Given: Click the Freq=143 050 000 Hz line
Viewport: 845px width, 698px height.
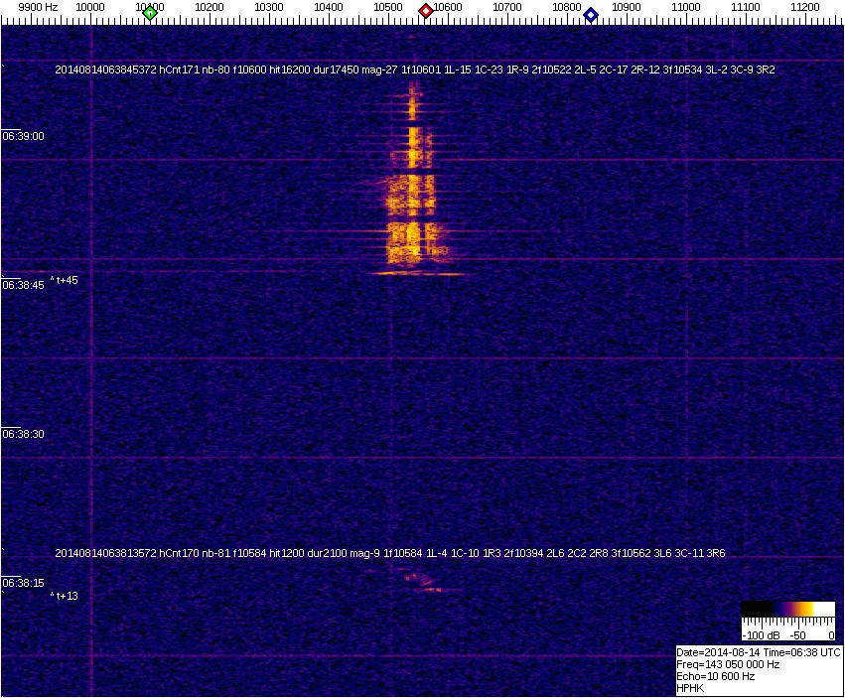Looking at the screenshot, I should (728, 664).
